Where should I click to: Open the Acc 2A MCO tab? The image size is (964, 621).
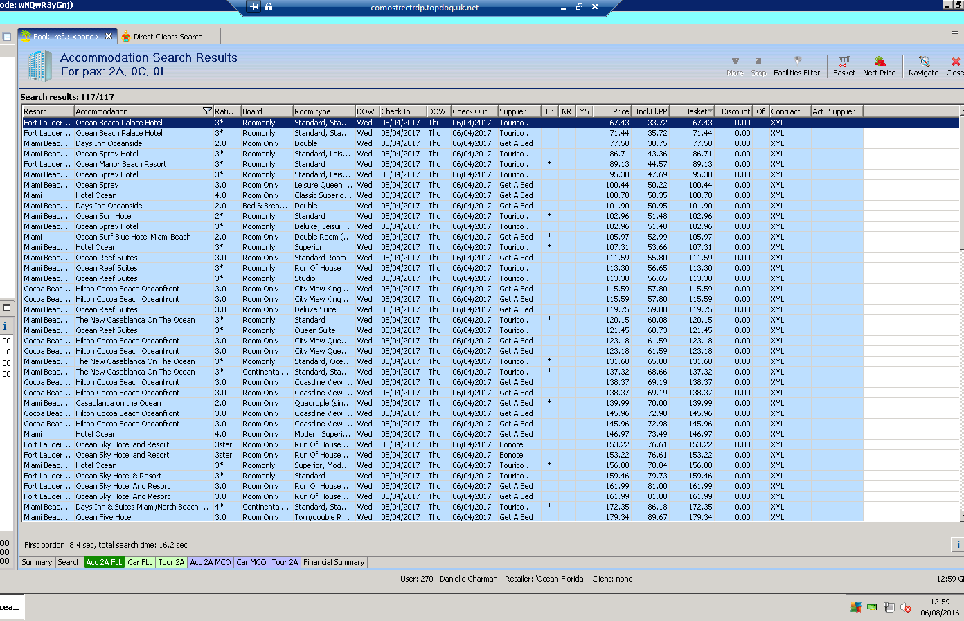click(211, 562)
